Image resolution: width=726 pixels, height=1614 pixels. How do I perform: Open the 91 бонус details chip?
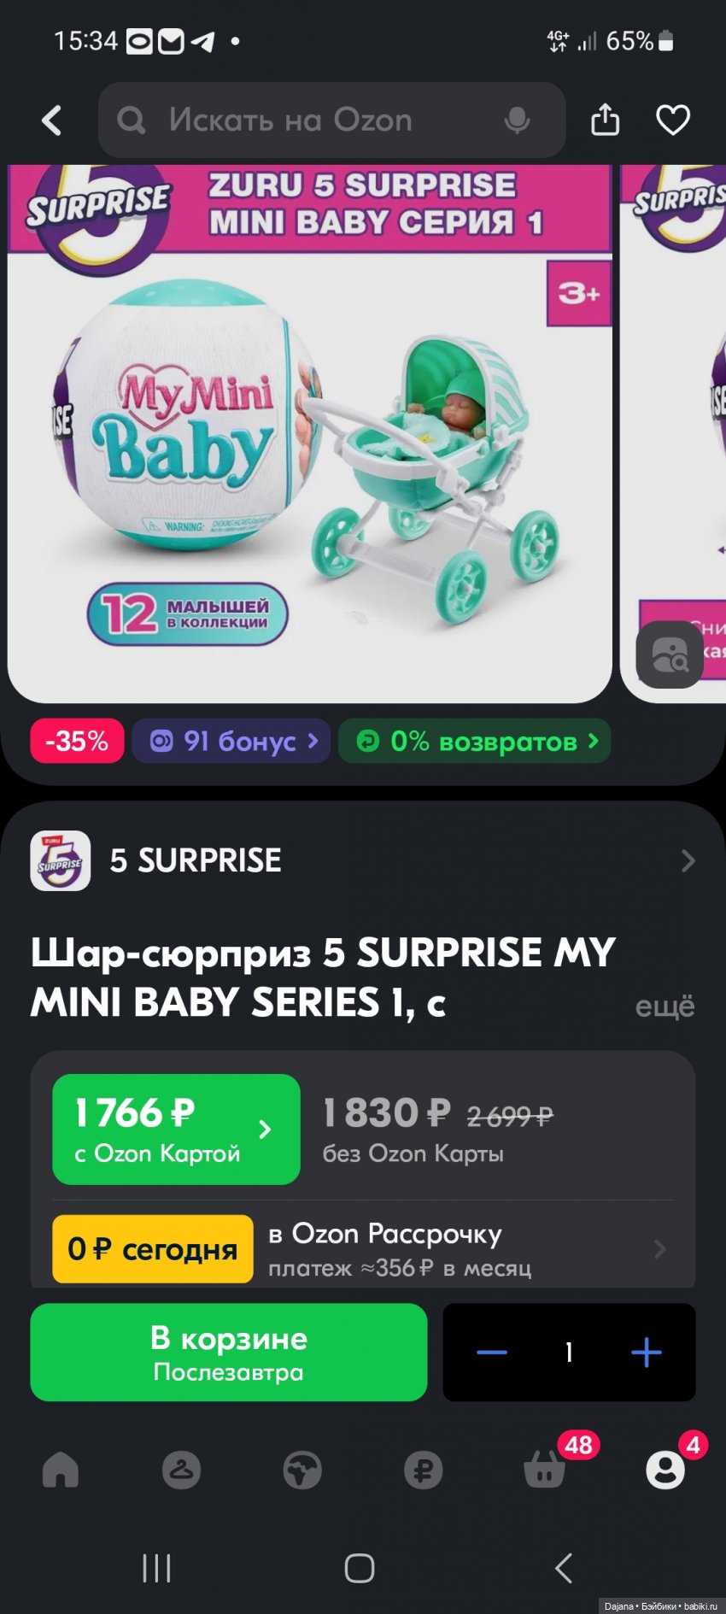coord(231,741)
